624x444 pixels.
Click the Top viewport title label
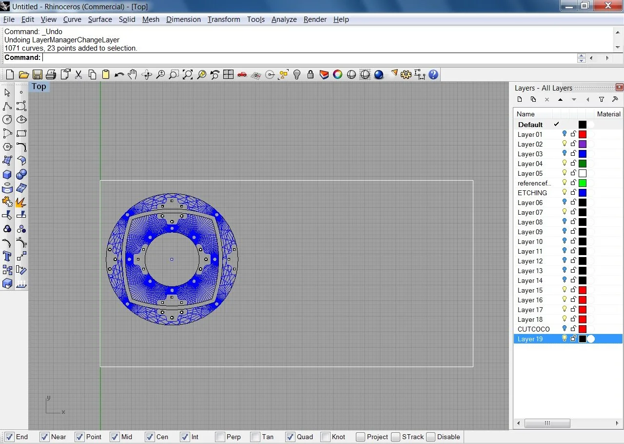(x=39, y=87)
